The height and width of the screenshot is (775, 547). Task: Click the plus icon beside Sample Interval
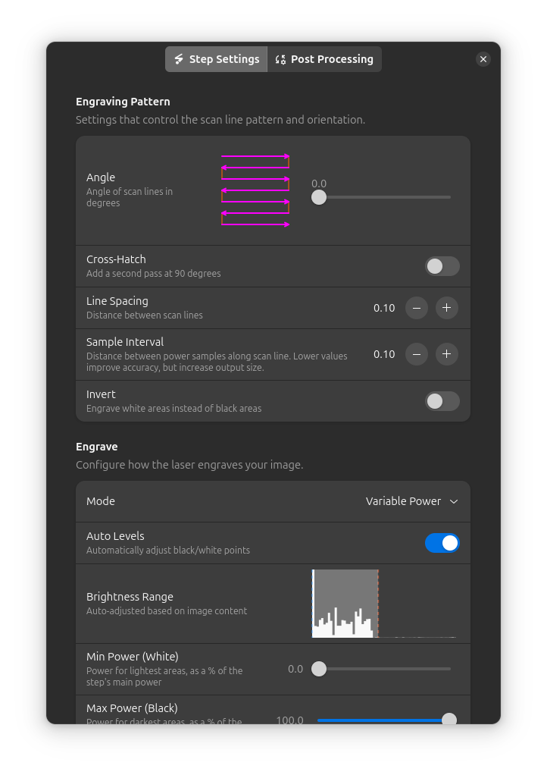447,354
